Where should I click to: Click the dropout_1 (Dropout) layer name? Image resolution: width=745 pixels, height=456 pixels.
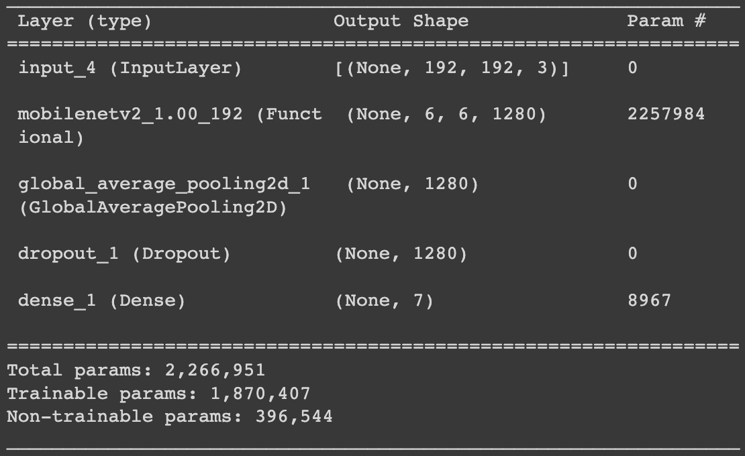124,253
